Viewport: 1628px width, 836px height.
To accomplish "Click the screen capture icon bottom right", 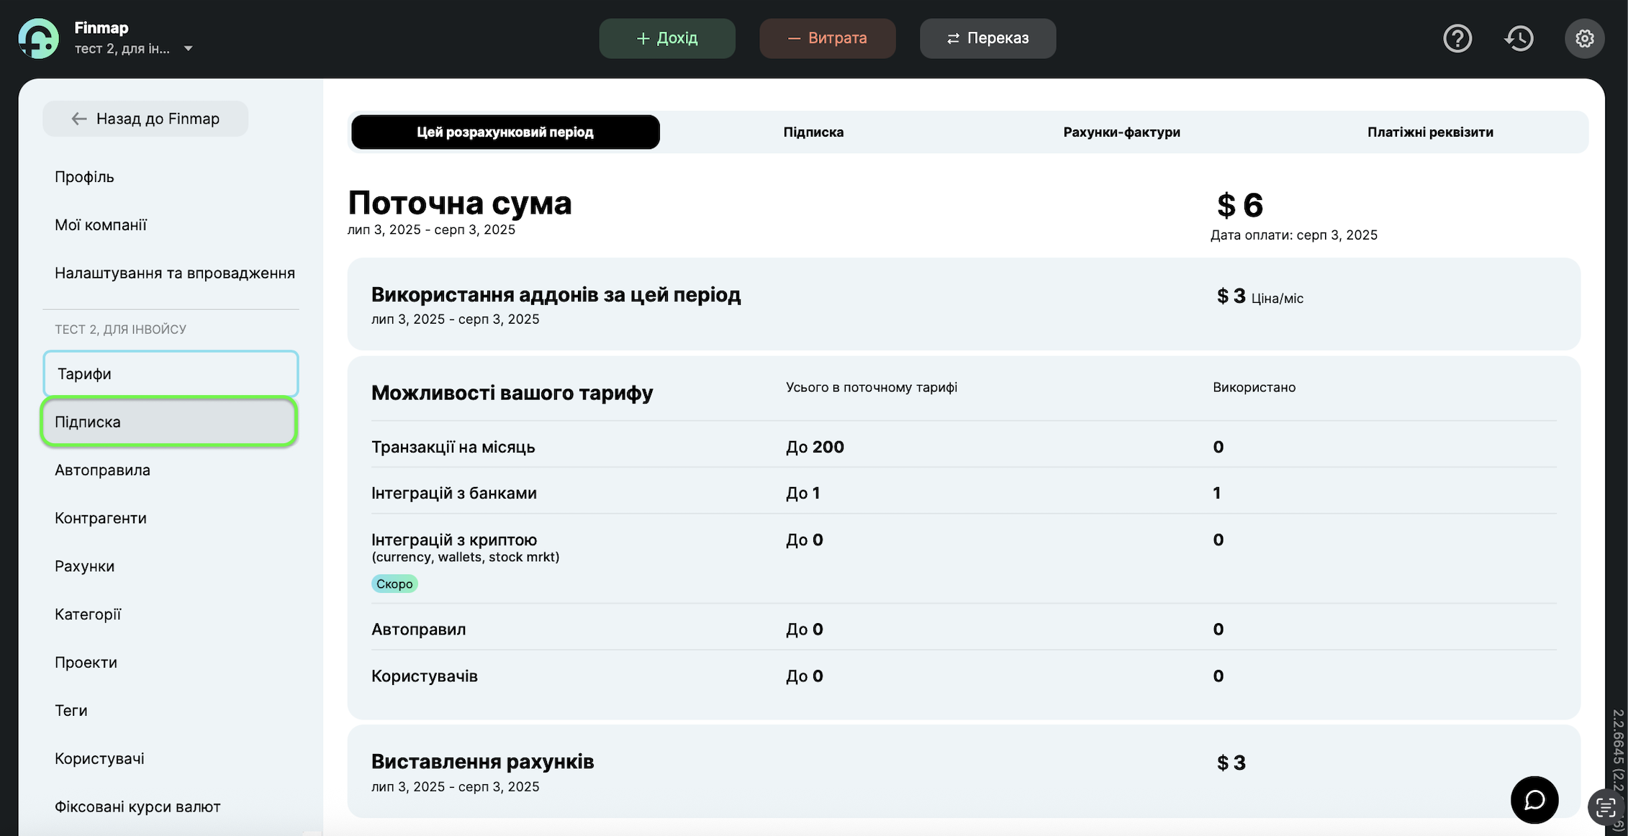I will [x=1605, y=807].
